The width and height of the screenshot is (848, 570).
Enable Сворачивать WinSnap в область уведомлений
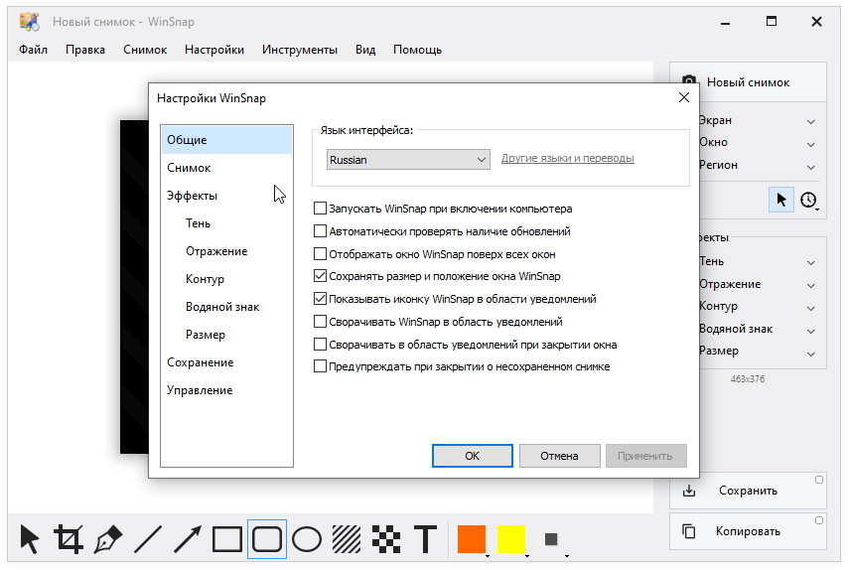(x=320, y=322)
